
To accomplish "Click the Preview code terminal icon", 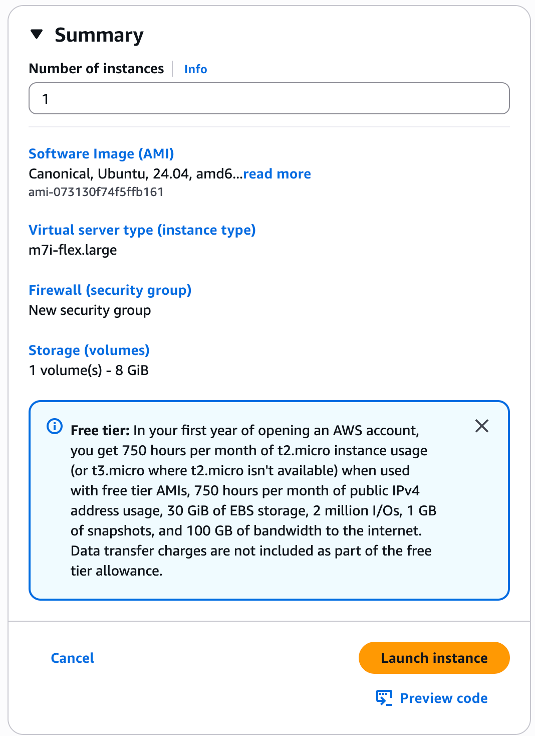I will [x=384, y=697].
